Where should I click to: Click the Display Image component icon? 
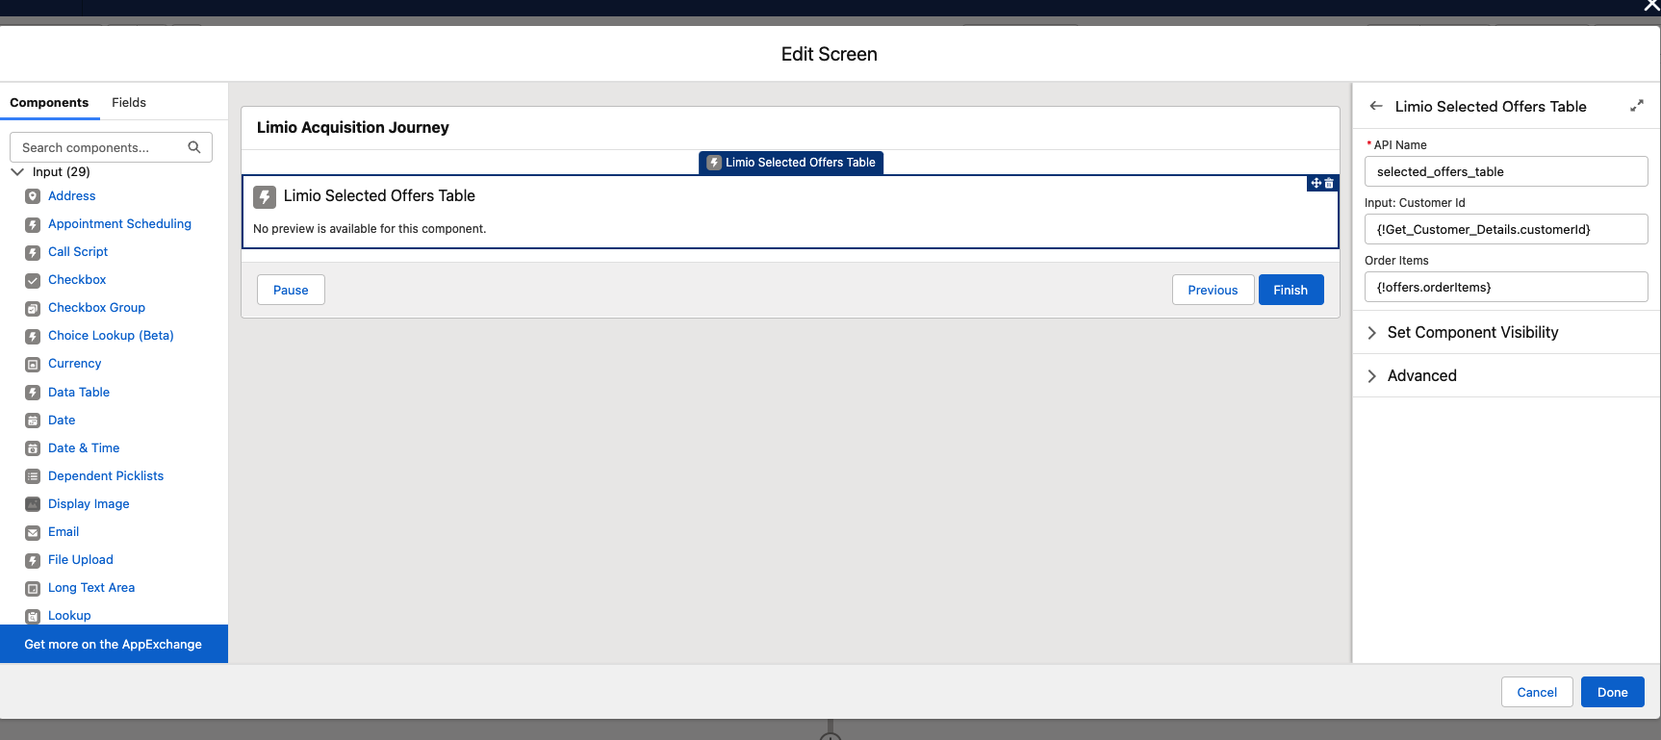(33, 504)
